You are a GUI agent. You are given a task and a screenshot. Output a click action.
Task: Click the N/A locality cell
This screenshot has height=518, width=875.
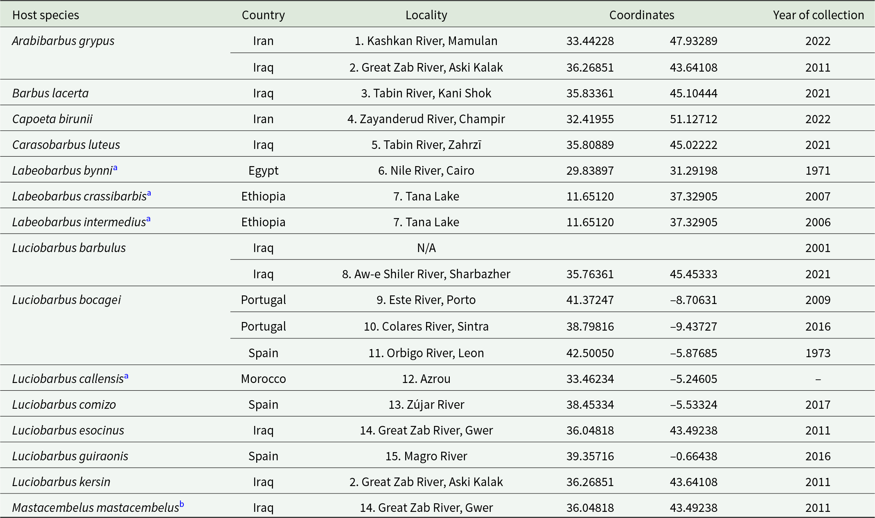(426, 248)
